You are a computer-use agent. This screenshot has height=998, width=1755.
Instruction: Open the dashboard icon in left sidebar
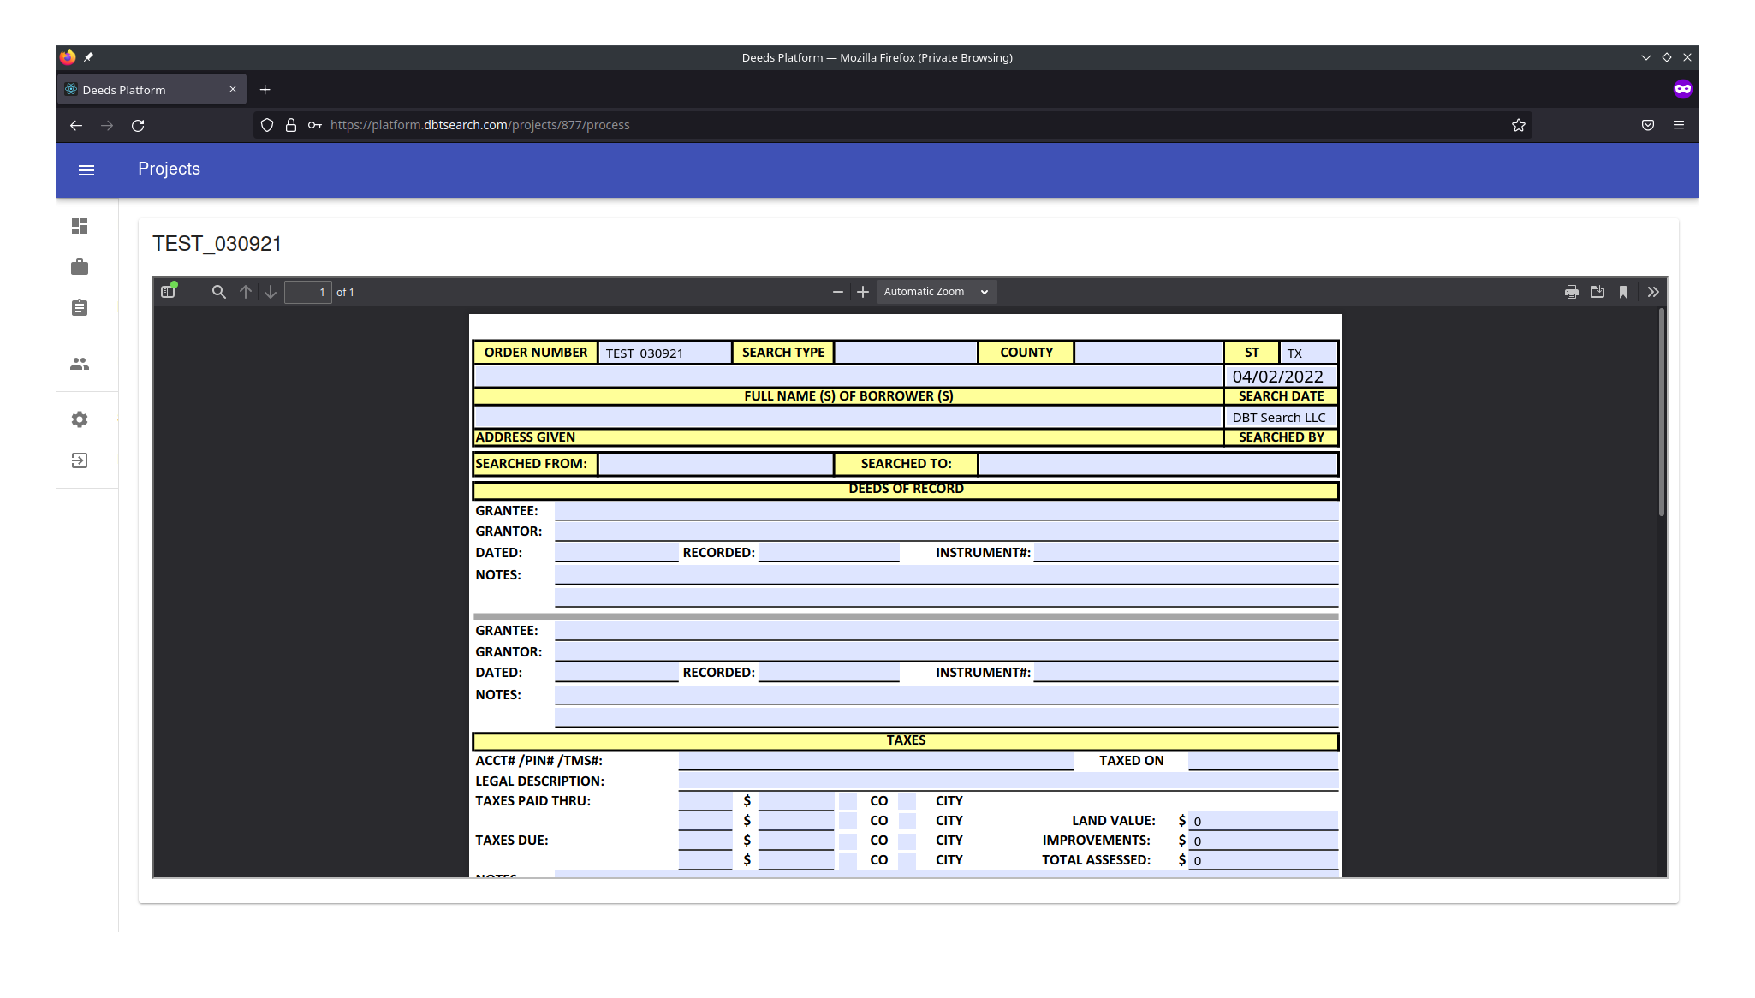(80, 226)
